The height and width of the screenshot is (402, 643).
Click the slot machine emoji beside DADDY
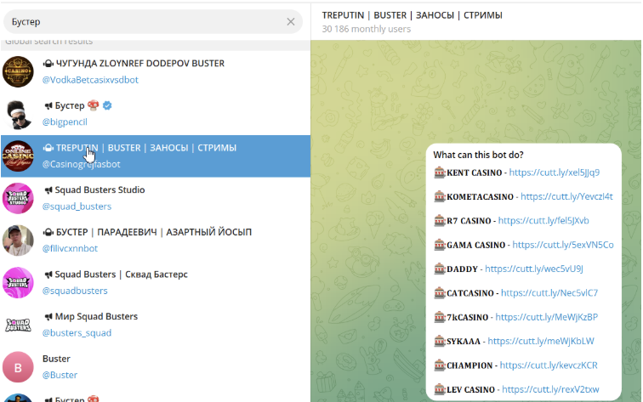(440, 269)
